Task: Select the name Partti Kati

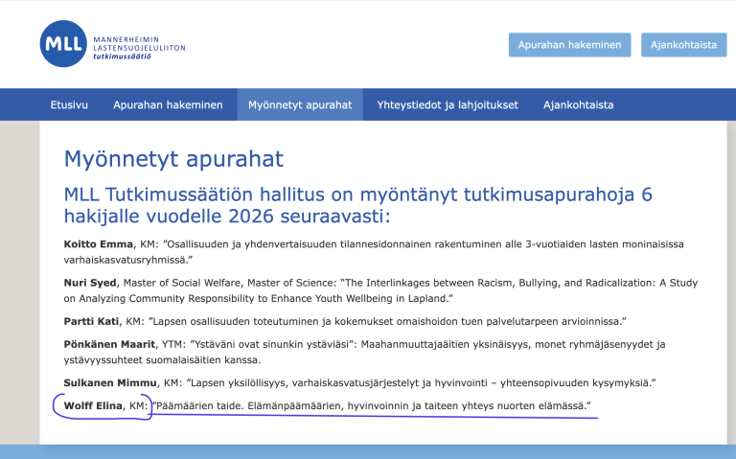Action: coord(91,321)
